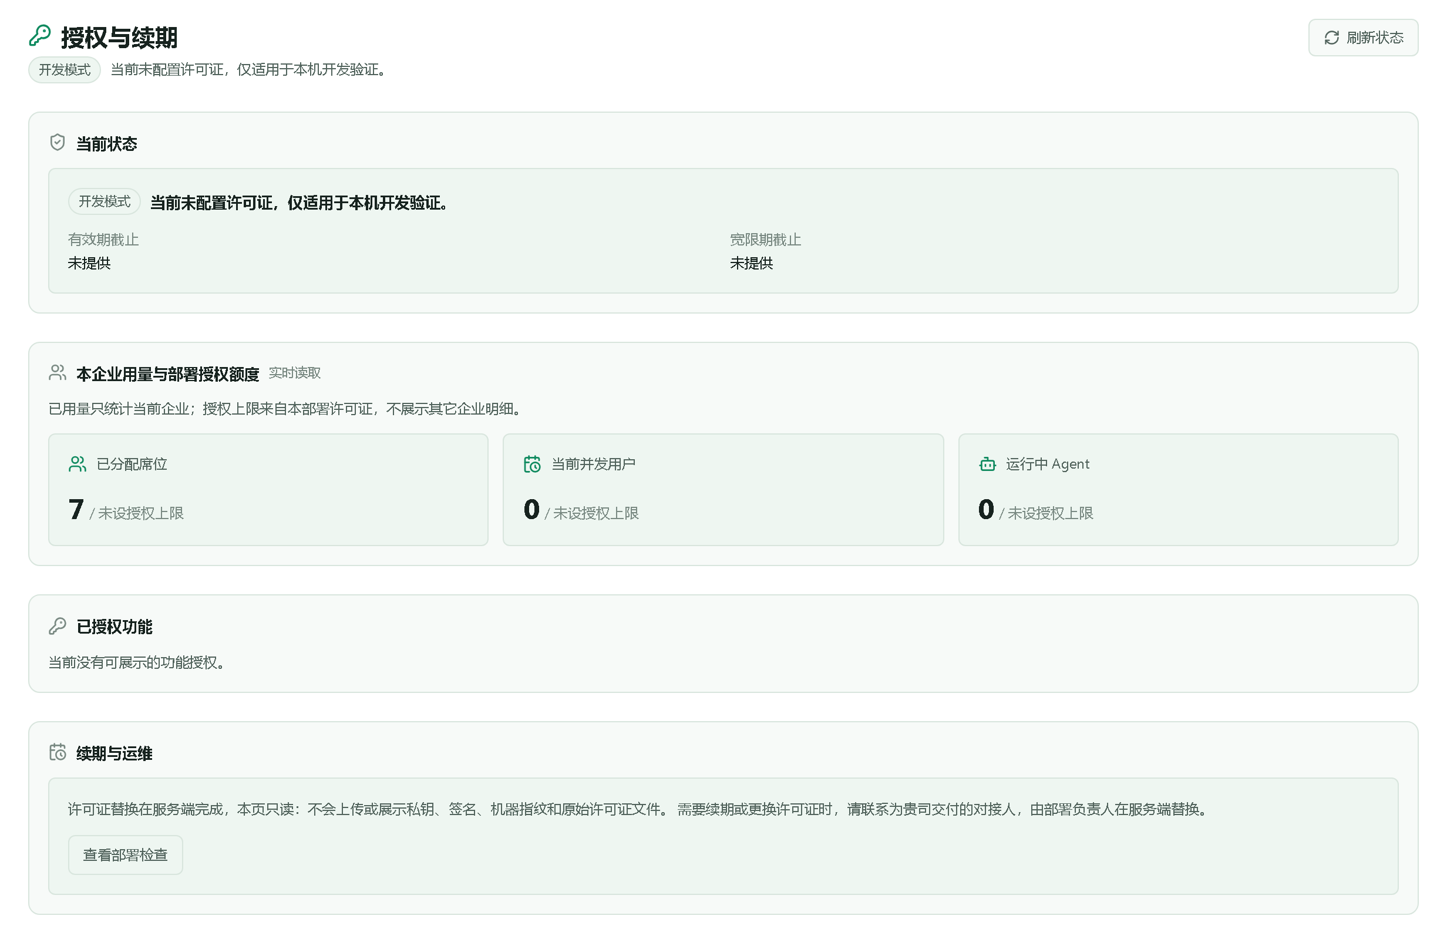Click 当前没有可展示的功能授权 message
Screen dimensions: 1447x929
[x=136, y=663]
